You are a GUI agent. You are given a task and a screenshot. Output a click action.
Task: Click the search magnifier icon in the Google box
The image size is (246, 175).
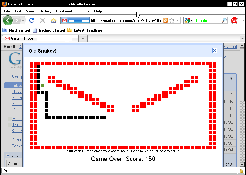point(224,20)
